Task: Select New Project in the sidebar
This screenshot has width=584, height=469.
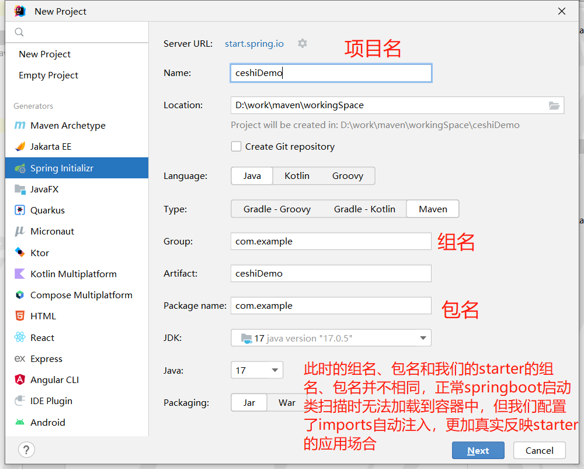Action: point(44,54)
